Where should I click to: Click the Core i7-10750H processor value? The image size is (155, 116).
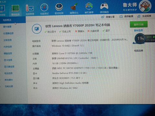[72, 53]
